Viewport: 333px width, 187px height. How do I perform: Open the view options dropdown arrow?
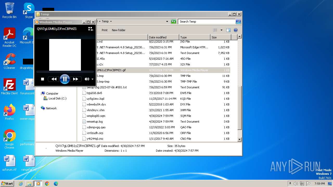[221, 30]
